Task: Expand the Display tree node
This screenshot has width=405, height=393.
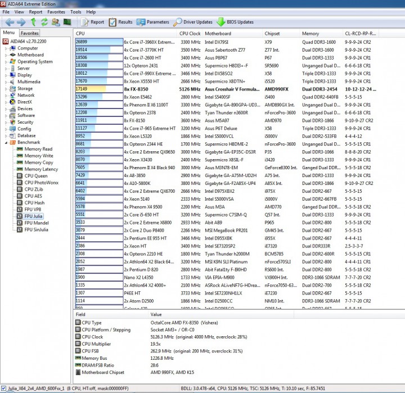Action: pyautogui.click(x=6, y=75)
